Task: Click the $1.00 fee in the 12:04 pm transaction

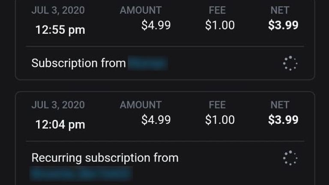Action: point(220,120)
